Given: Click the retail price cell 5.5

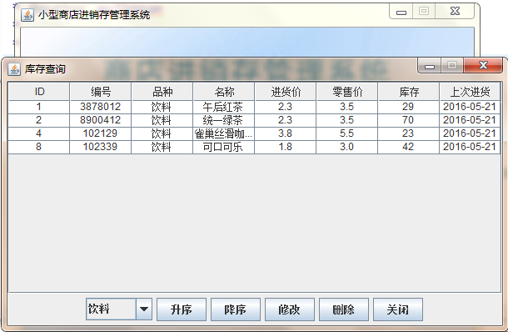Looking at the screenshot, I should 346,133.
